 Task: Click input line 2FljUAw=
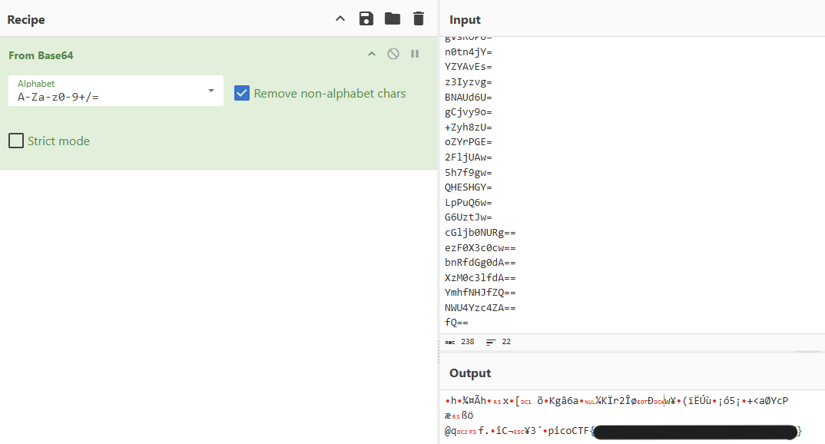point(469,157)
